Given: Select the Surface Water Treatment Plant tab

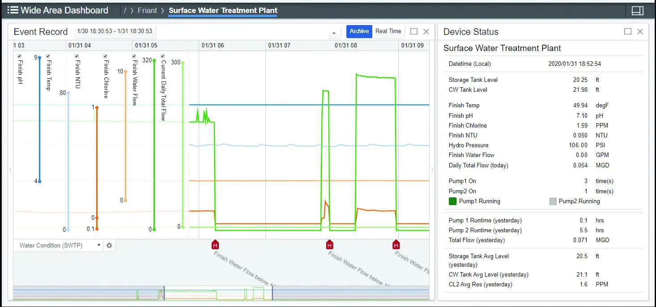Looking at the screenshot, I should coord(222,10).
